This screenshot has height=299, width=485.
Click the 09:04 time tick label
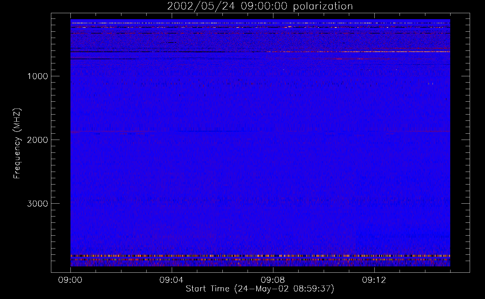click(171, 280)
